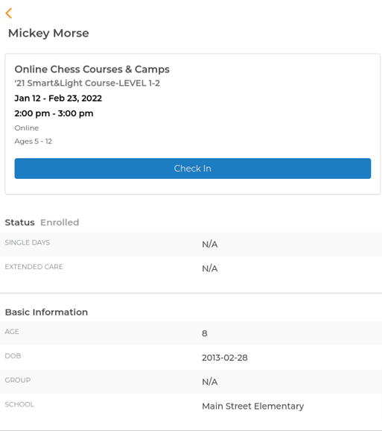Go back with the orange chevron

coord(9,13)
